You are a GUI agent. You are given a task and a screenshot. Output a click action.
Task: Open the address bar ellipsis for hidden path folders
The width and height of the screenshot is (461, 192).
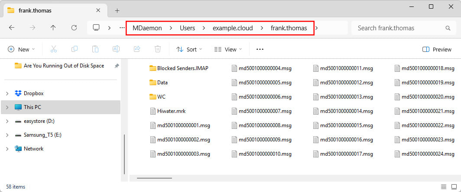(x=122, y=28)
